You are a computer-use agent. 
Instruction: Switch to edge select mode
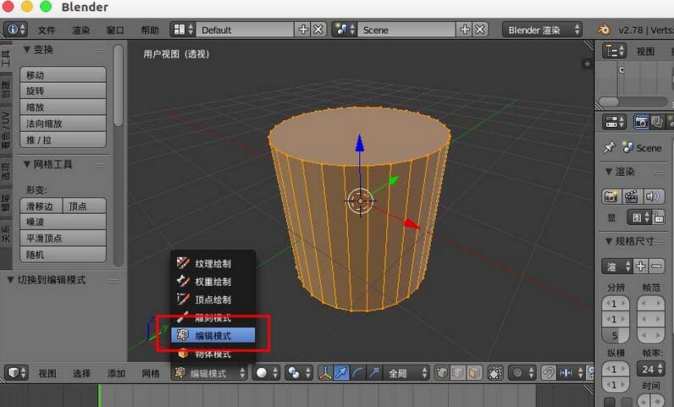click(x=458, y=372)
